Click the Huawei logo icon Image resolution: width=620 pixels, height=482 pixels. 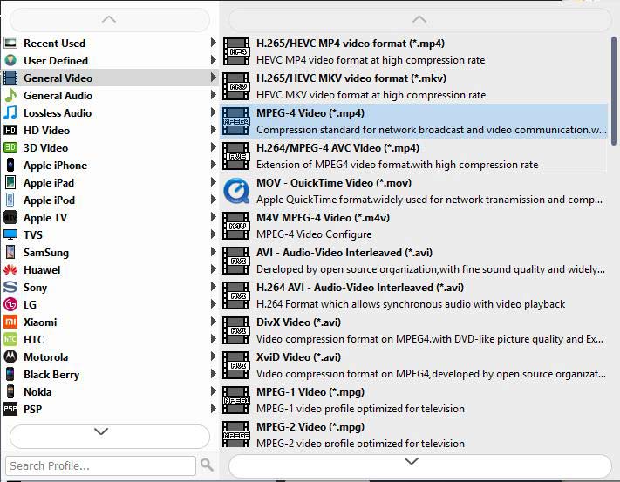tap(10, 269)
